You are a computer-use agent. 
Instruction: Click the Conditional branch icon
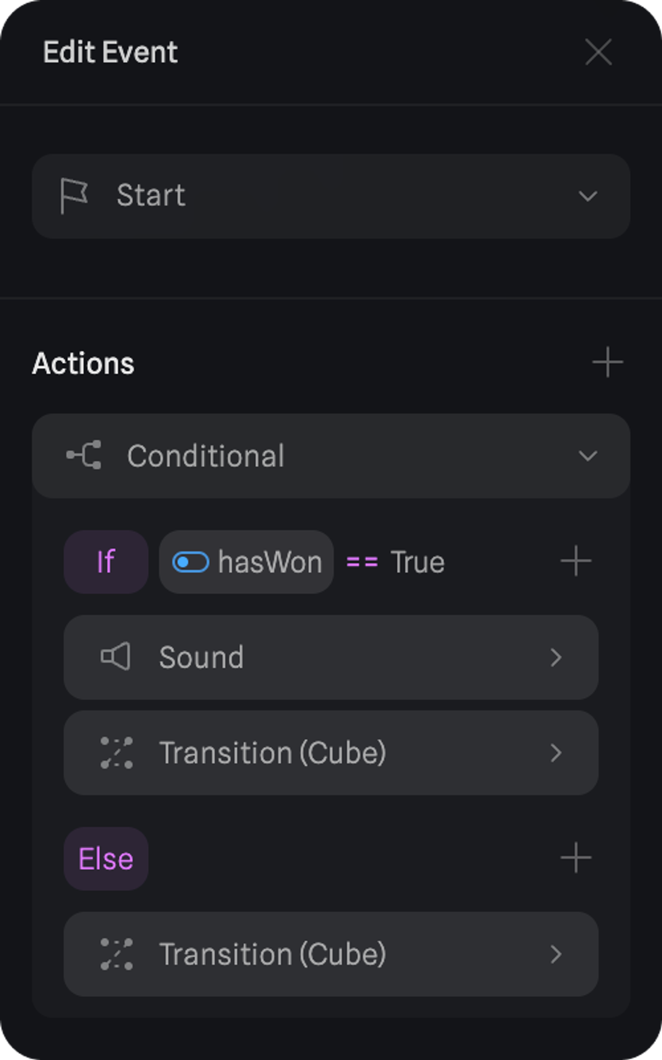(x=84, y=455)
